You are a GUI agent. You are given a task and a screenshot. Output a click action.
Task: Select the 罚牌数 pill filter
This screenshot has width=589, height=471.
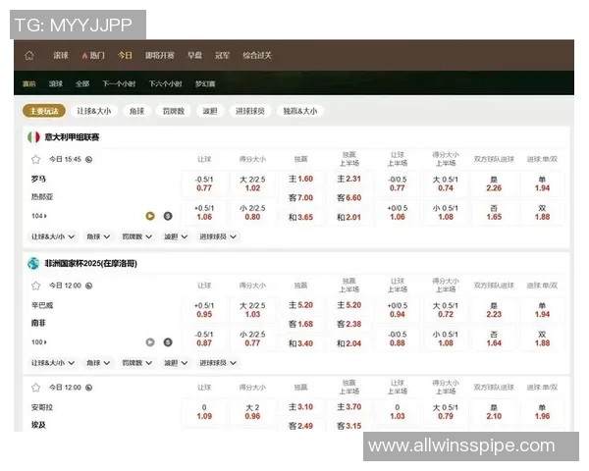point(174,111)
